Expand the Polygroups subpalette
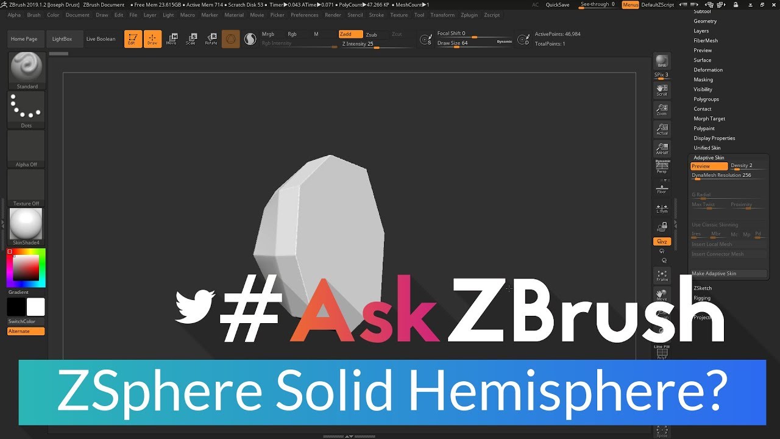 pos(706,99)
